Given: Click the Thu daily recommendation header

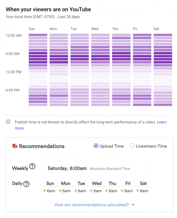Looking at the screenshot, I should [x=112, y=183].
